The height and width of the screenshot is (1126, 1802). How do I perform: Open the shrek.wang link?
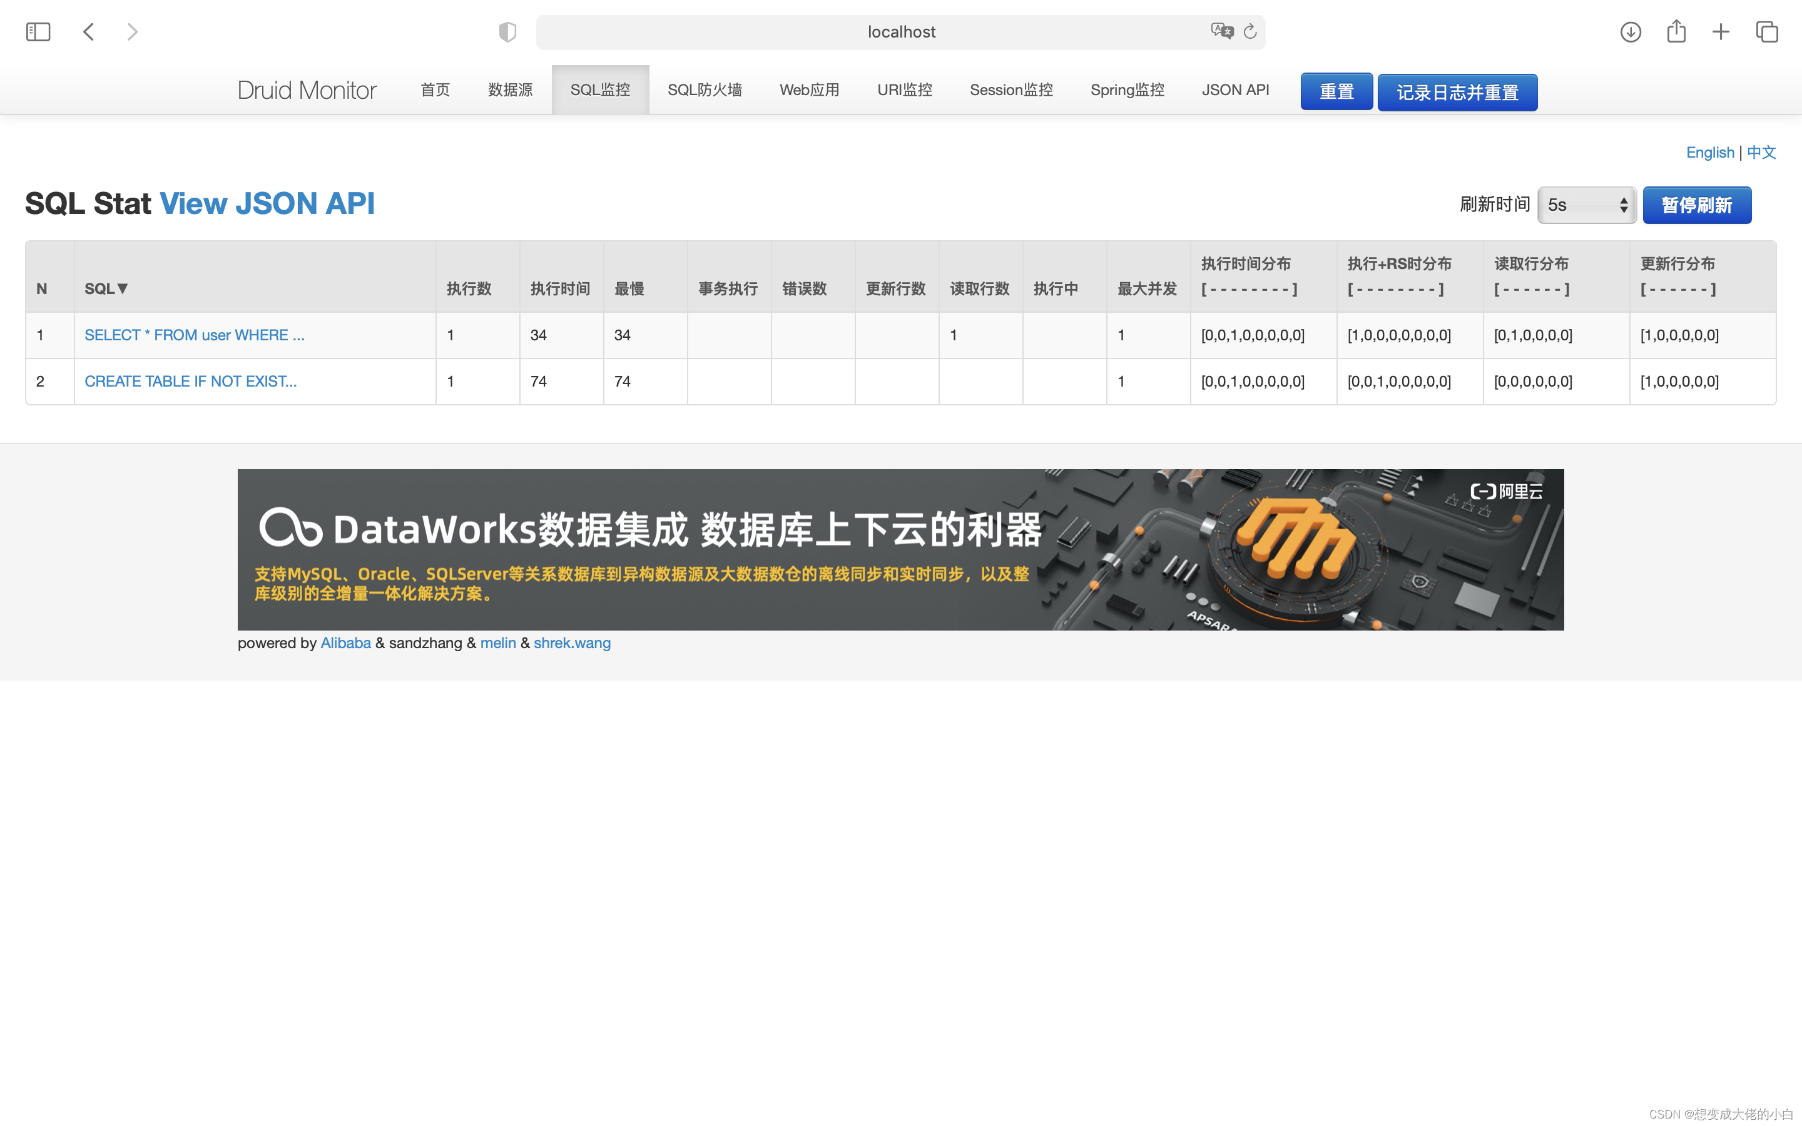572,642
